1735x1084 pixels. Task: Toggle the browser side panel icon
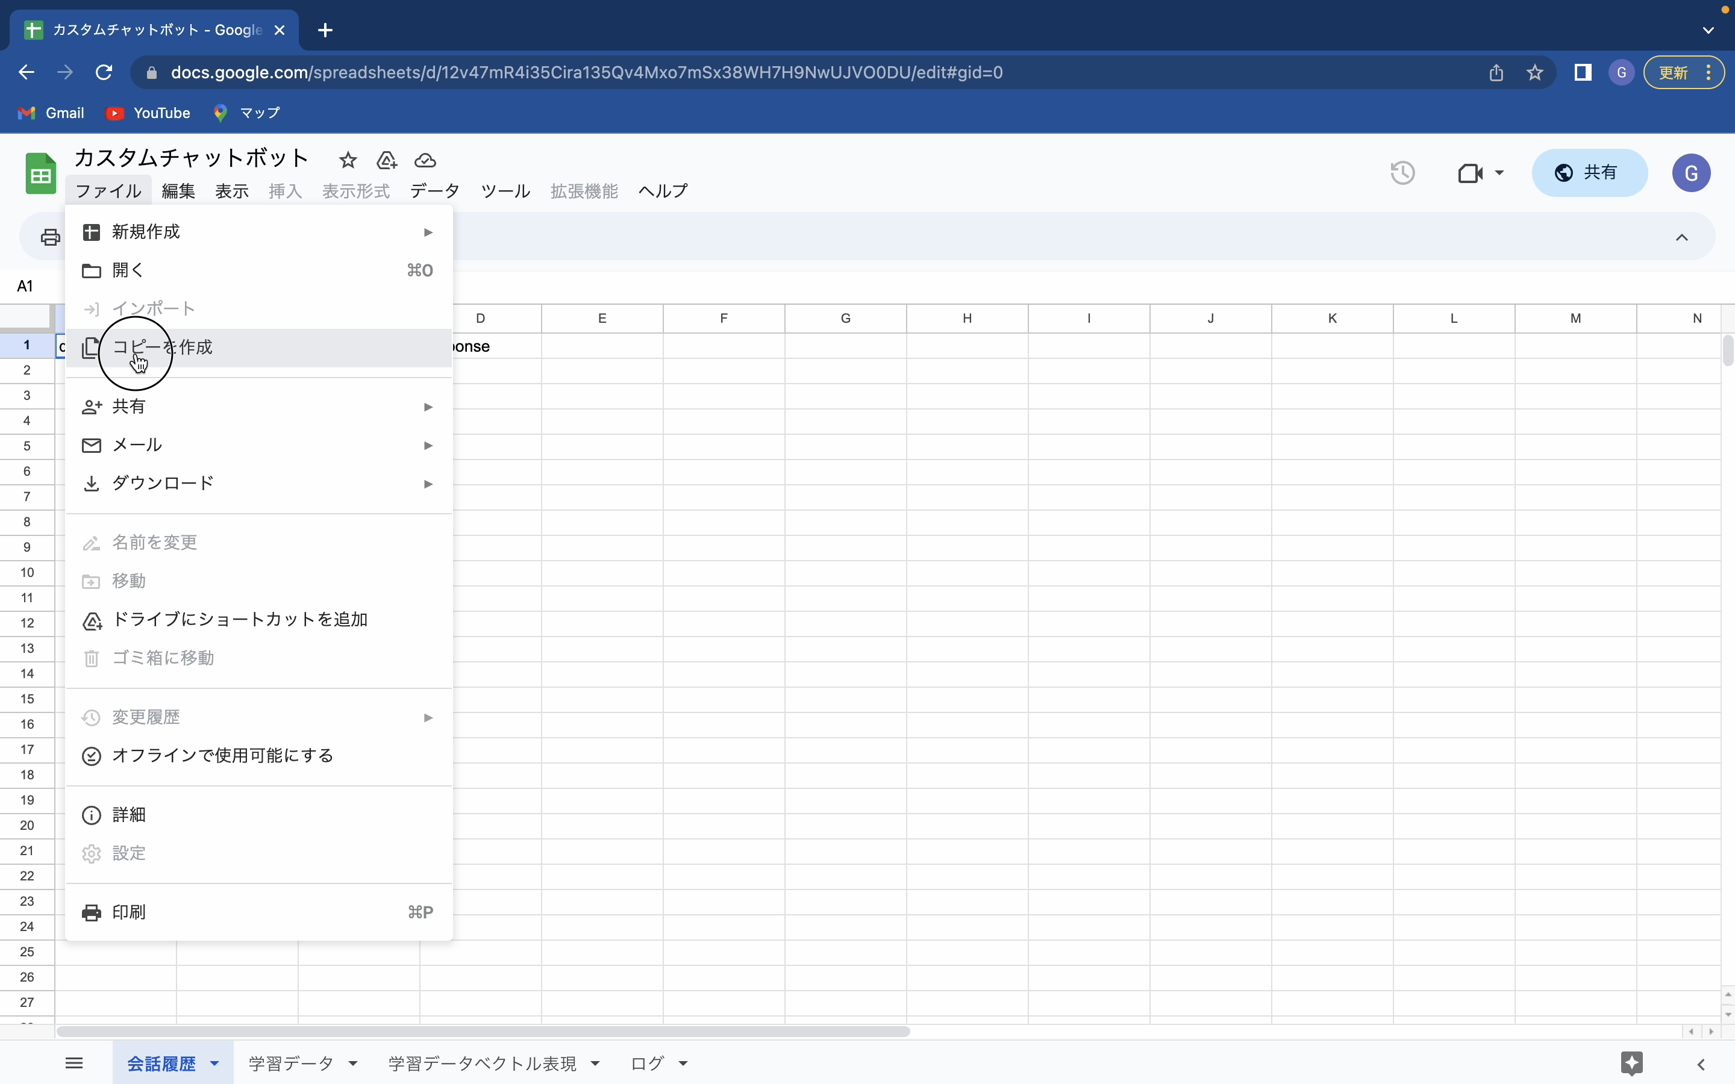point(1583,72)
